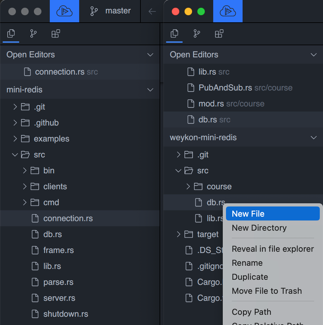Click the blue cloud icon in right titlebar
Viewport: 323px width, 325px height.
point(228,11)
